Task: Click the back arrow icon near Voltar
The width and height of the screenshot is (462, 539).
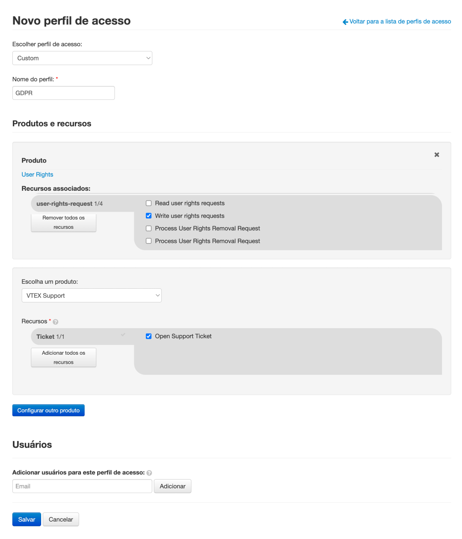Action: pos(345,22)
